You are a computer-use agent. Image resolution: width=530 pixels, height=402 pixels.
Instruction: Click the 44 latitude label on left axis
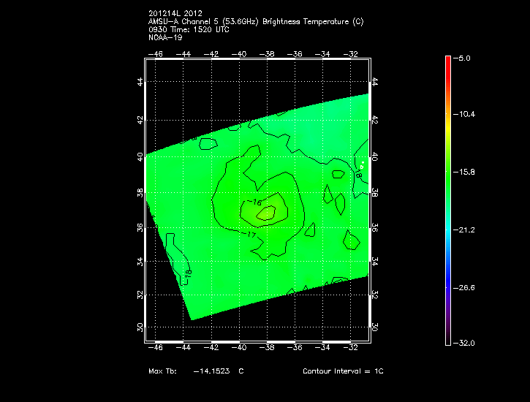click(x=140, y=83)
